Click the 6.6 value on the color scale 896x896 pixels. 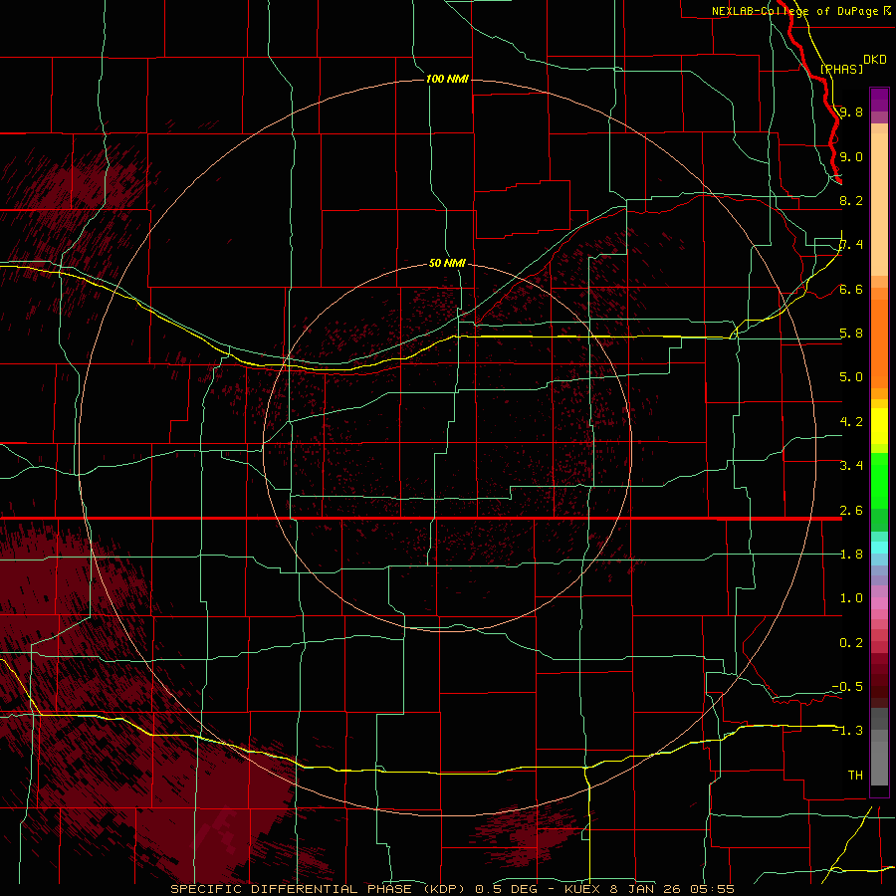click(x=851, y=289)
